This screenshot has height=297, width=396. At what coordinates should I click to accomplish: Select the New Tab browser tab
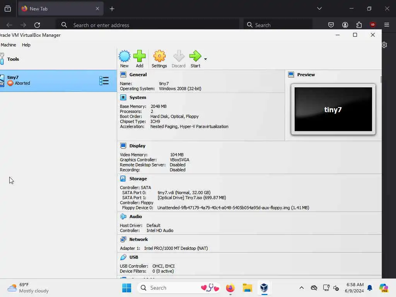61,9
